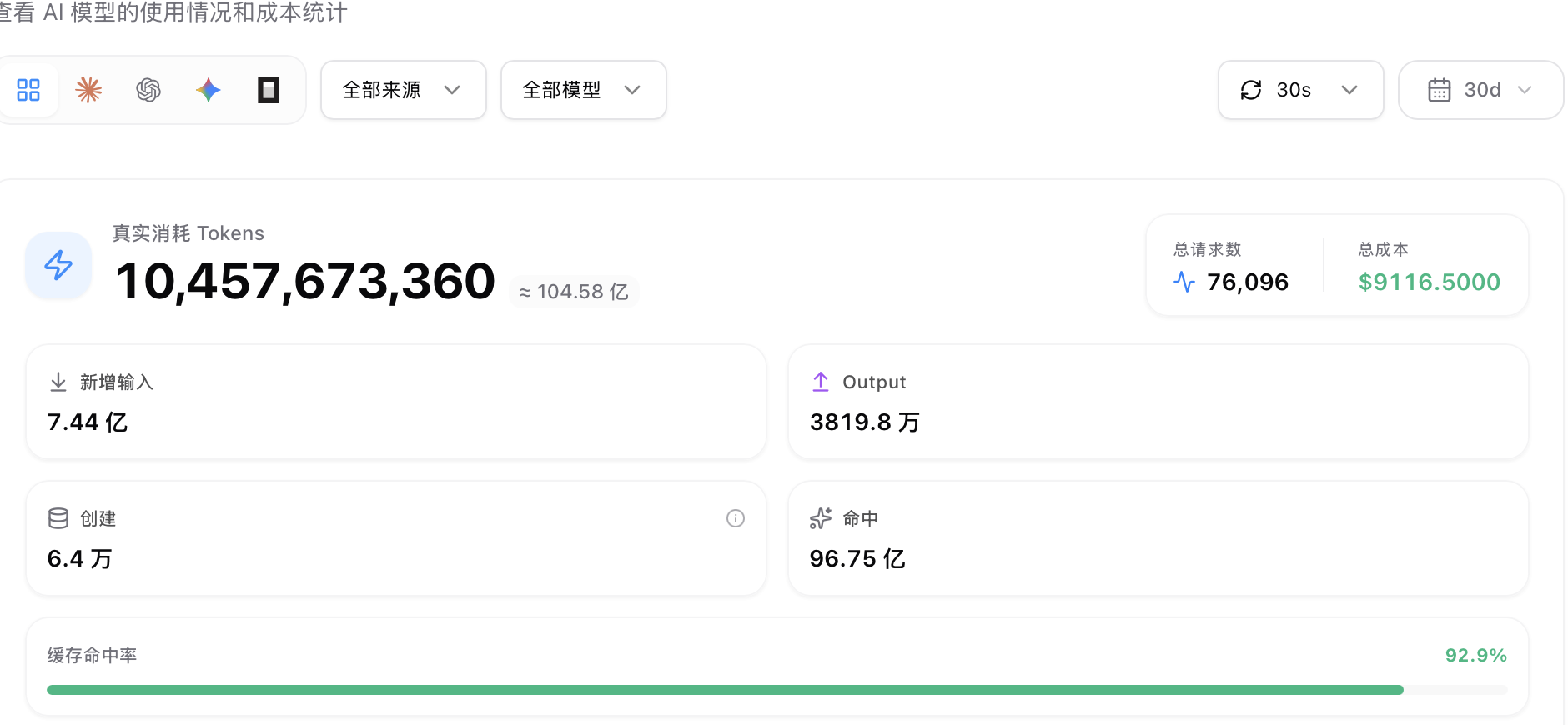This screenshot has width=1568, height=725.
Task: Click the 缓存命中率 progress bar
Action: (x=777, y=690)
